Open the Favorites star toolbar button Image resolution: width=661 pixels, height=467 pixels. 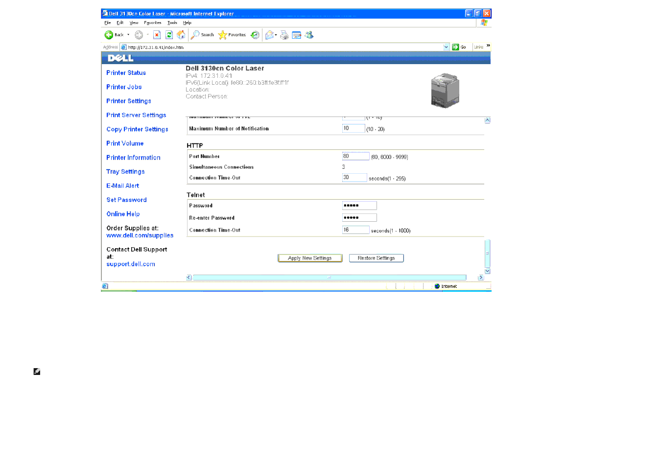[232, 35]
